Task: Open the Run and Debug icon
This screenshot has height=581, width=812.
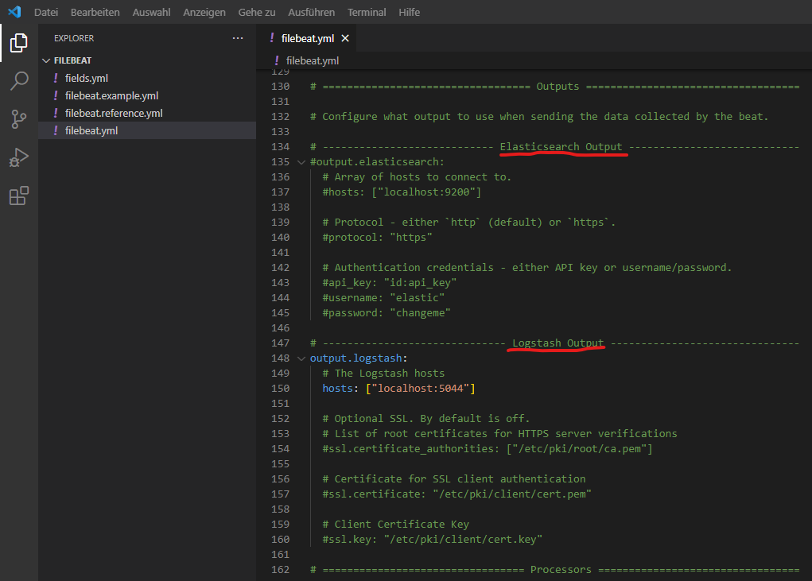Action: tap(19, 157)
